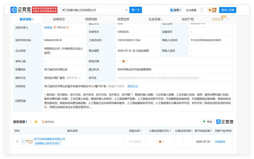This screenshot has height=159, width=254.
Task: Click the info icon beside 股东信息
Action: click(x=30, y=122)
